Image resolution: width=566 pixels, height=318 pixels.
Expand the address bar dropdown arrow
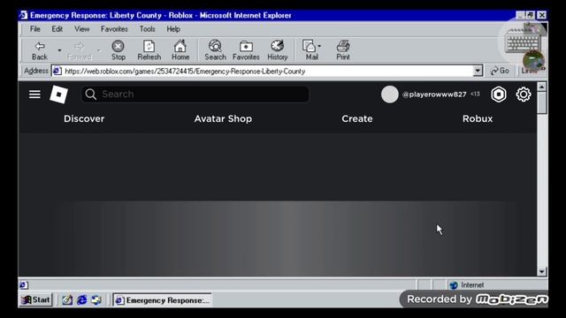478,71
